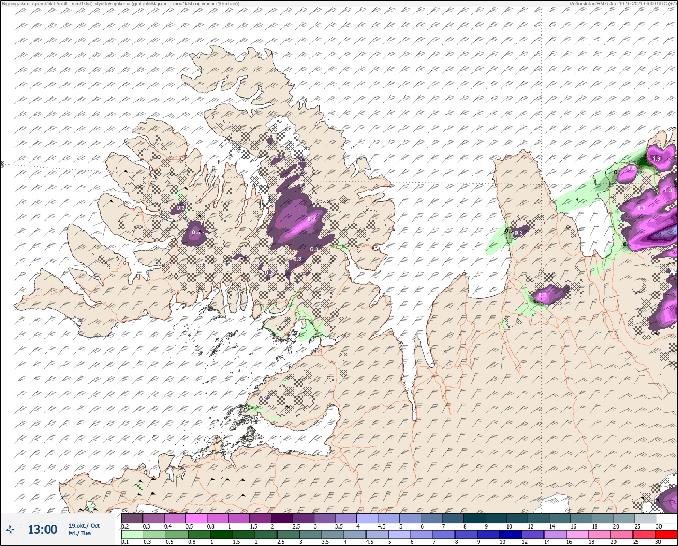Image resolution: width=678 pixels, height=546 pixels.
Task: Select the 14 swatch in the snow legend row
Action: 560,518
